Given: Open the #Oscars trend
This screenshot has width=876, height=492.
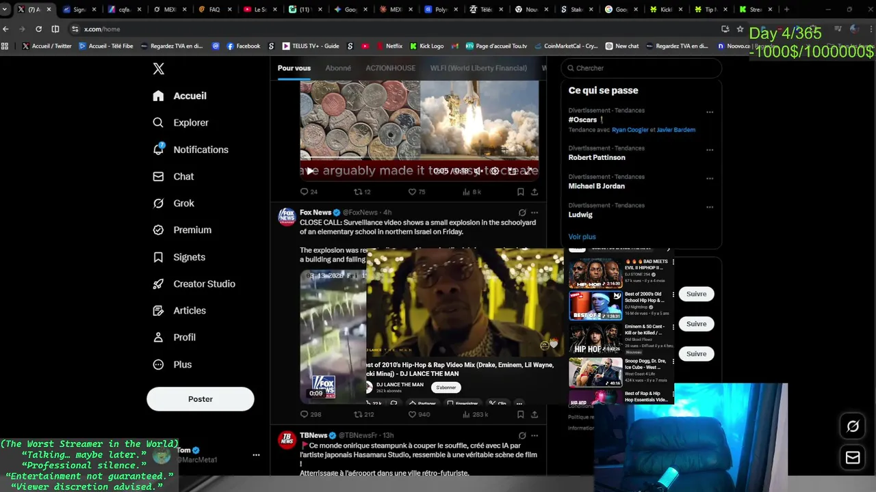Looking at the screenshot, I should (582, 120).
